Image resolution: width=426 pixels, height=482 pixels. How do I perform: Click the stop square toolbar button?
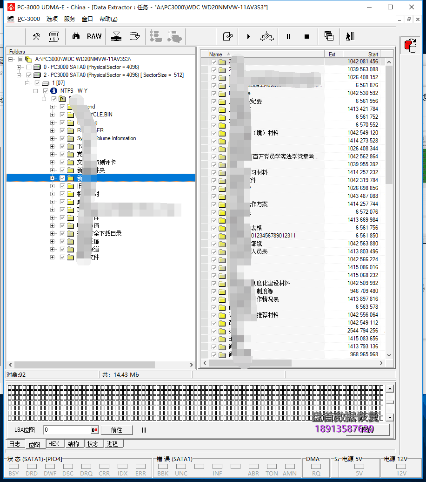[306, 36]
